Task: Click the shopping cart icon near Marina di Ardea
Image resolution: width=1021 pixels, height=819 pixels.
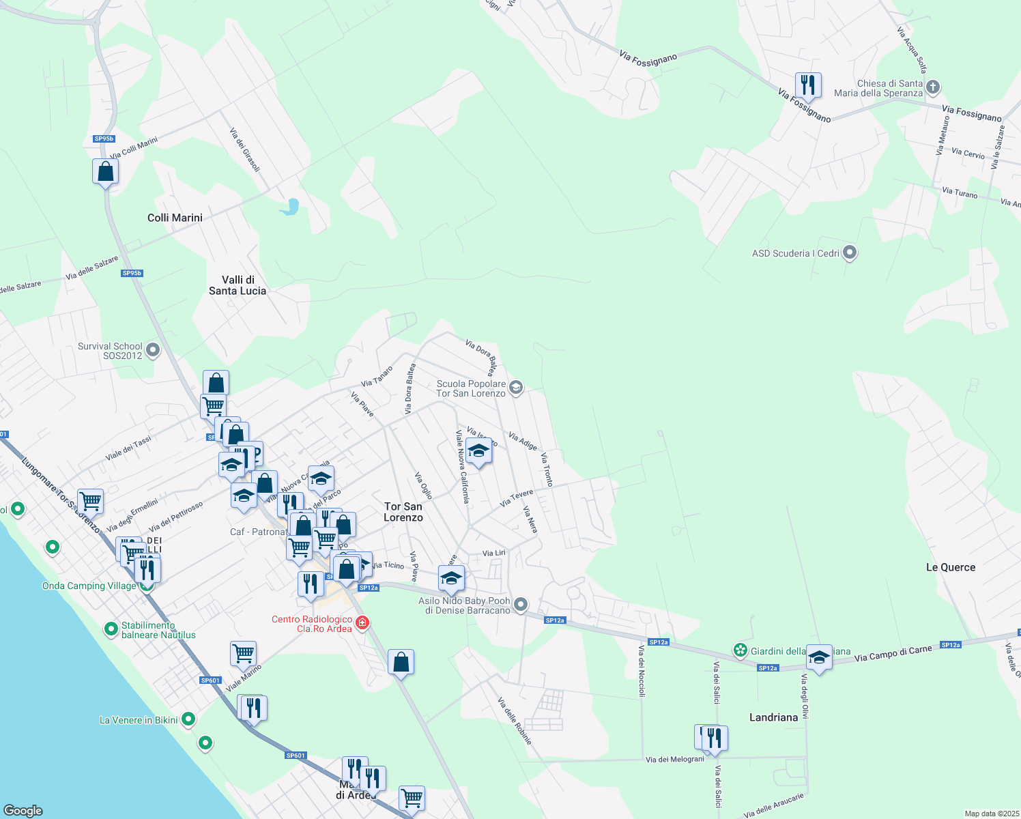Action: (411, 797)
